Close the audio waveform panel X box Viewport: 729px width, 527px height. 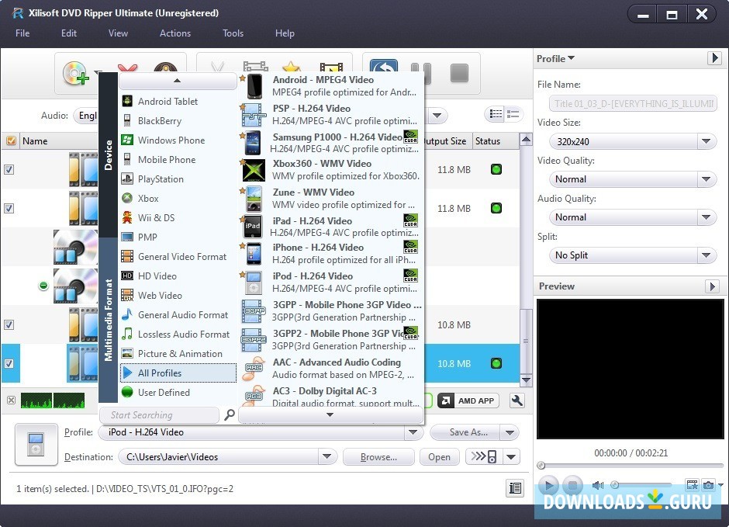11,400
